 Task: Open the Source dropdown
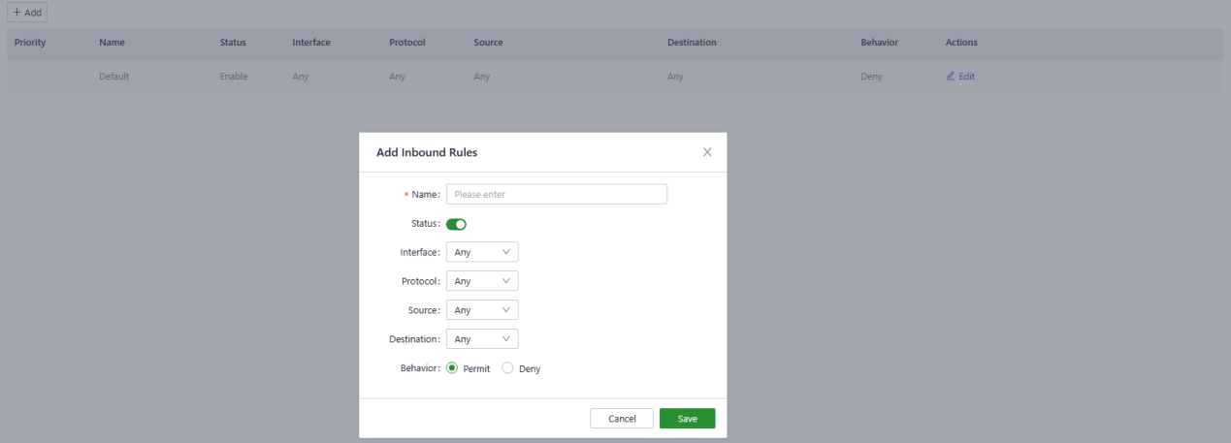[x=482, y=310]
